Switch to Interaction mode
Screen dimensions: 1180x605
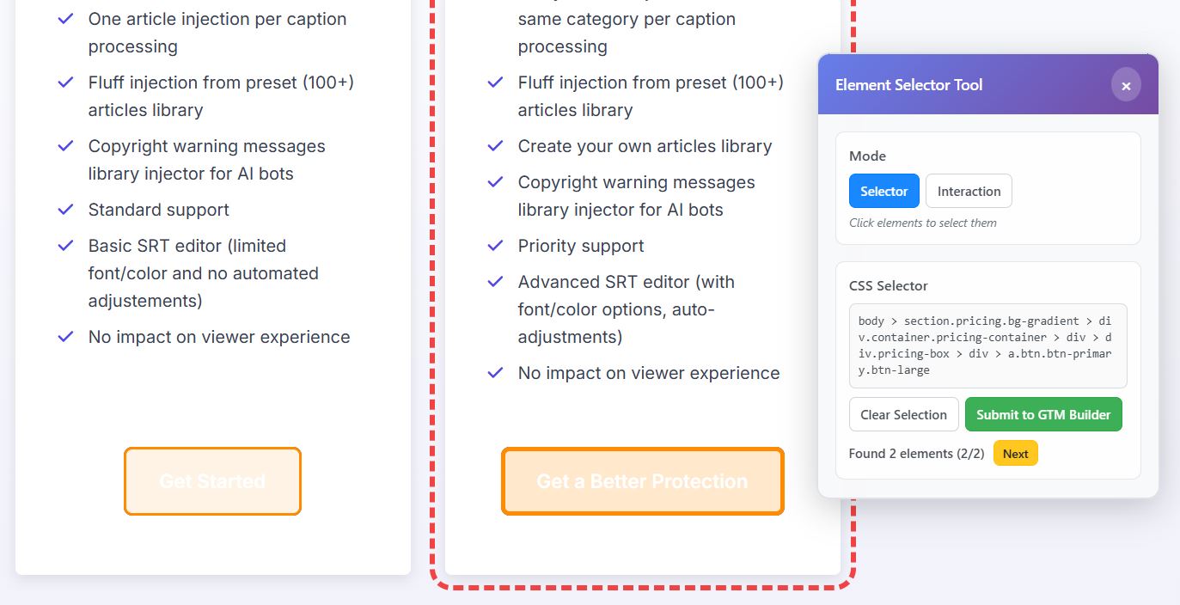[969, 191]
